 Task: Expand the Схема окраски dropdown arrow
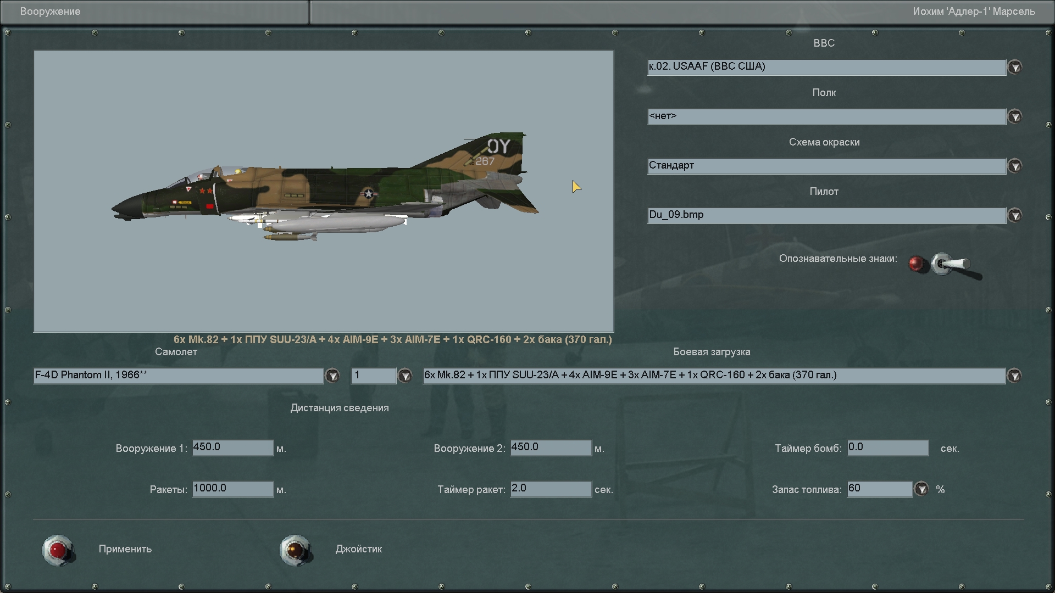[1015, 166]
